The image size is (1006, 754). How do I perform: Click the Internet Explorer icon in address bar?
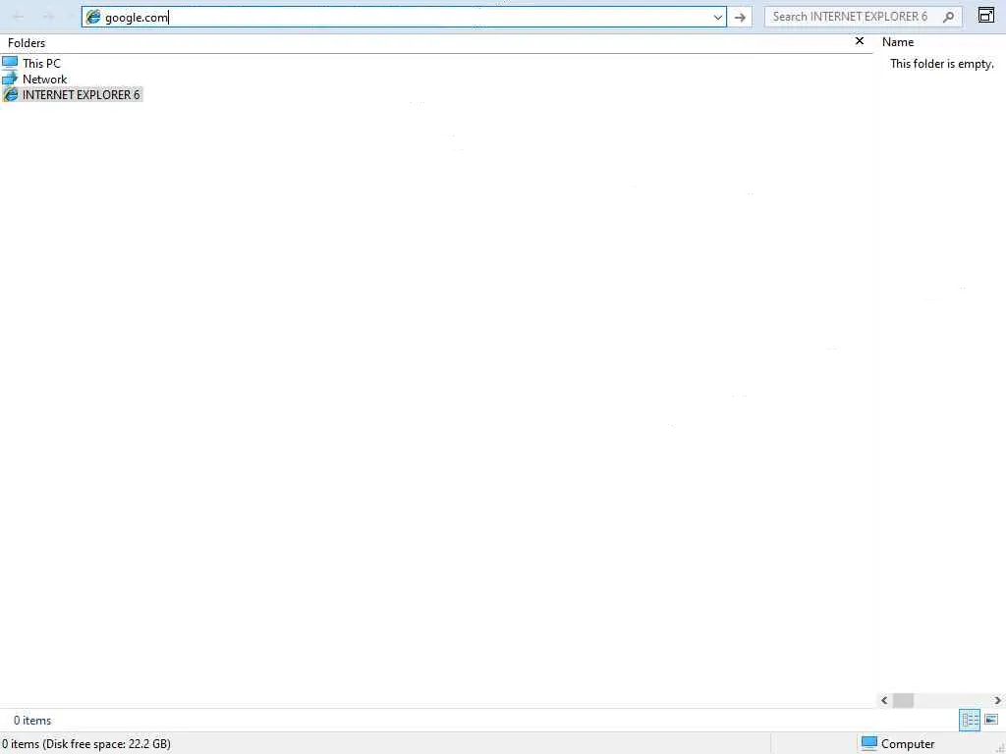click(93, 18)
